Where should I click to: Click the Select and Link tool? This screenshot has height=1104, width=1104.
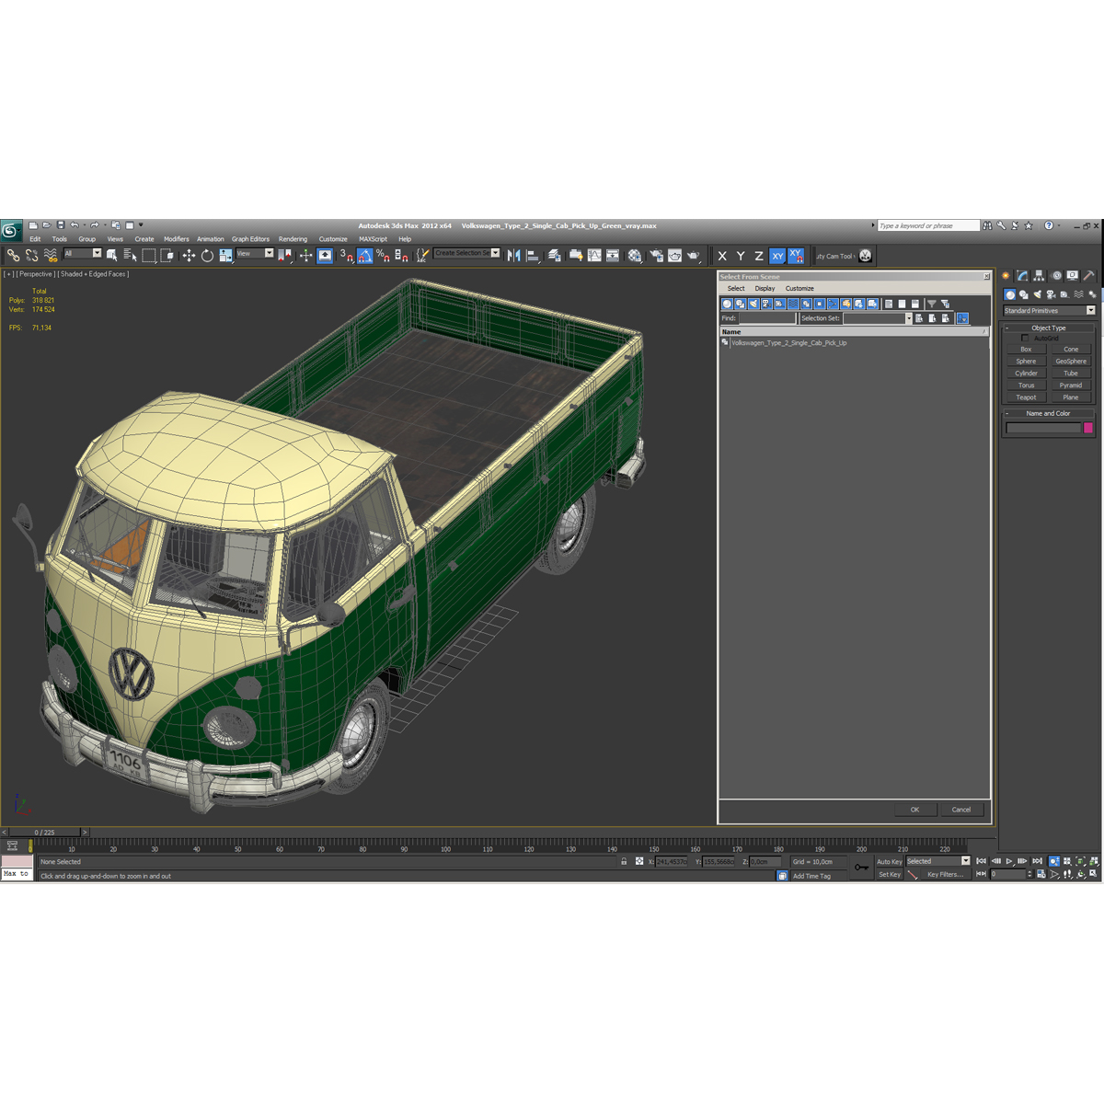(x=13, y=255)
